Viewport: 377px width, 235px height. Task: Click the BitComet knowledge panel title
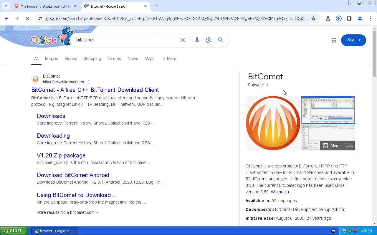(265, 77)
